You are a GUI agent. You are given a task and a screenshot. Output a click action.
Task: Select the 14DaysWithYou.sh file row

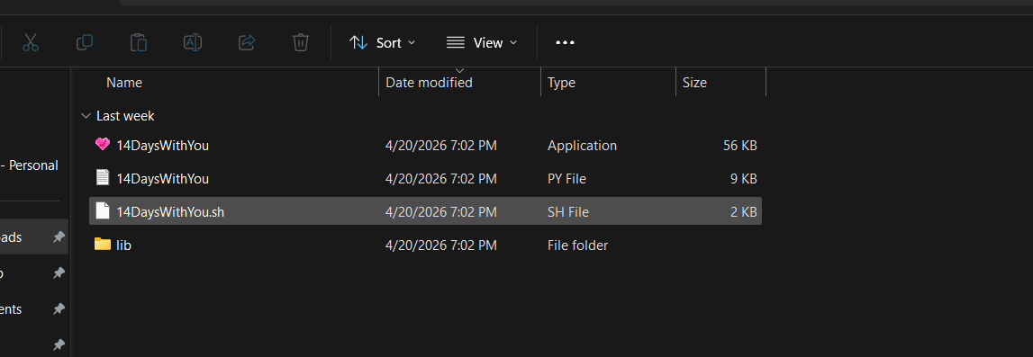[x=426, y=211]
